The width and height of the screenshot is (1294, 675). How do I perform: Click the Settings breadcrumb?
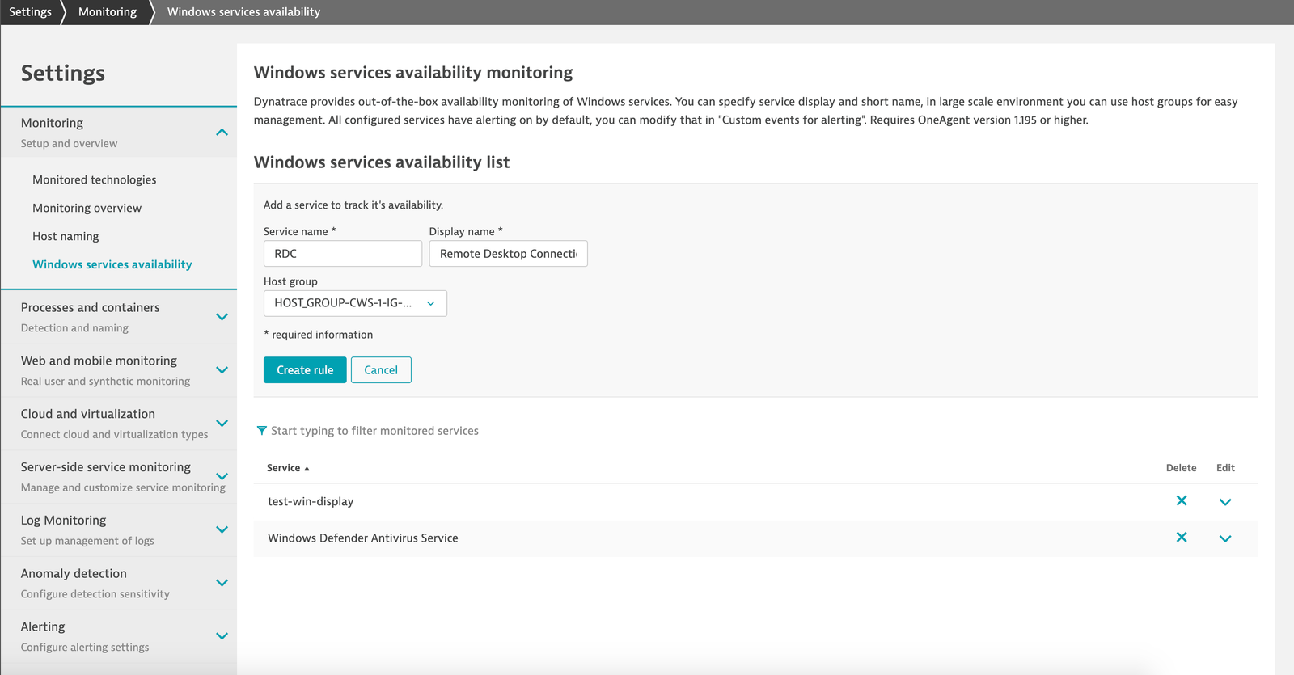(x=30, y=12)
